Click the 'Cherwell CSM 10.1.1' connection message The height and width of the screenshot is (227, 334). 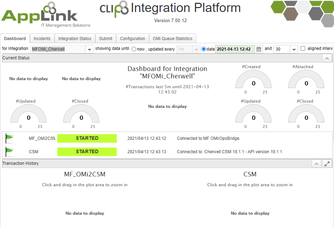click(x=230, y=152)
